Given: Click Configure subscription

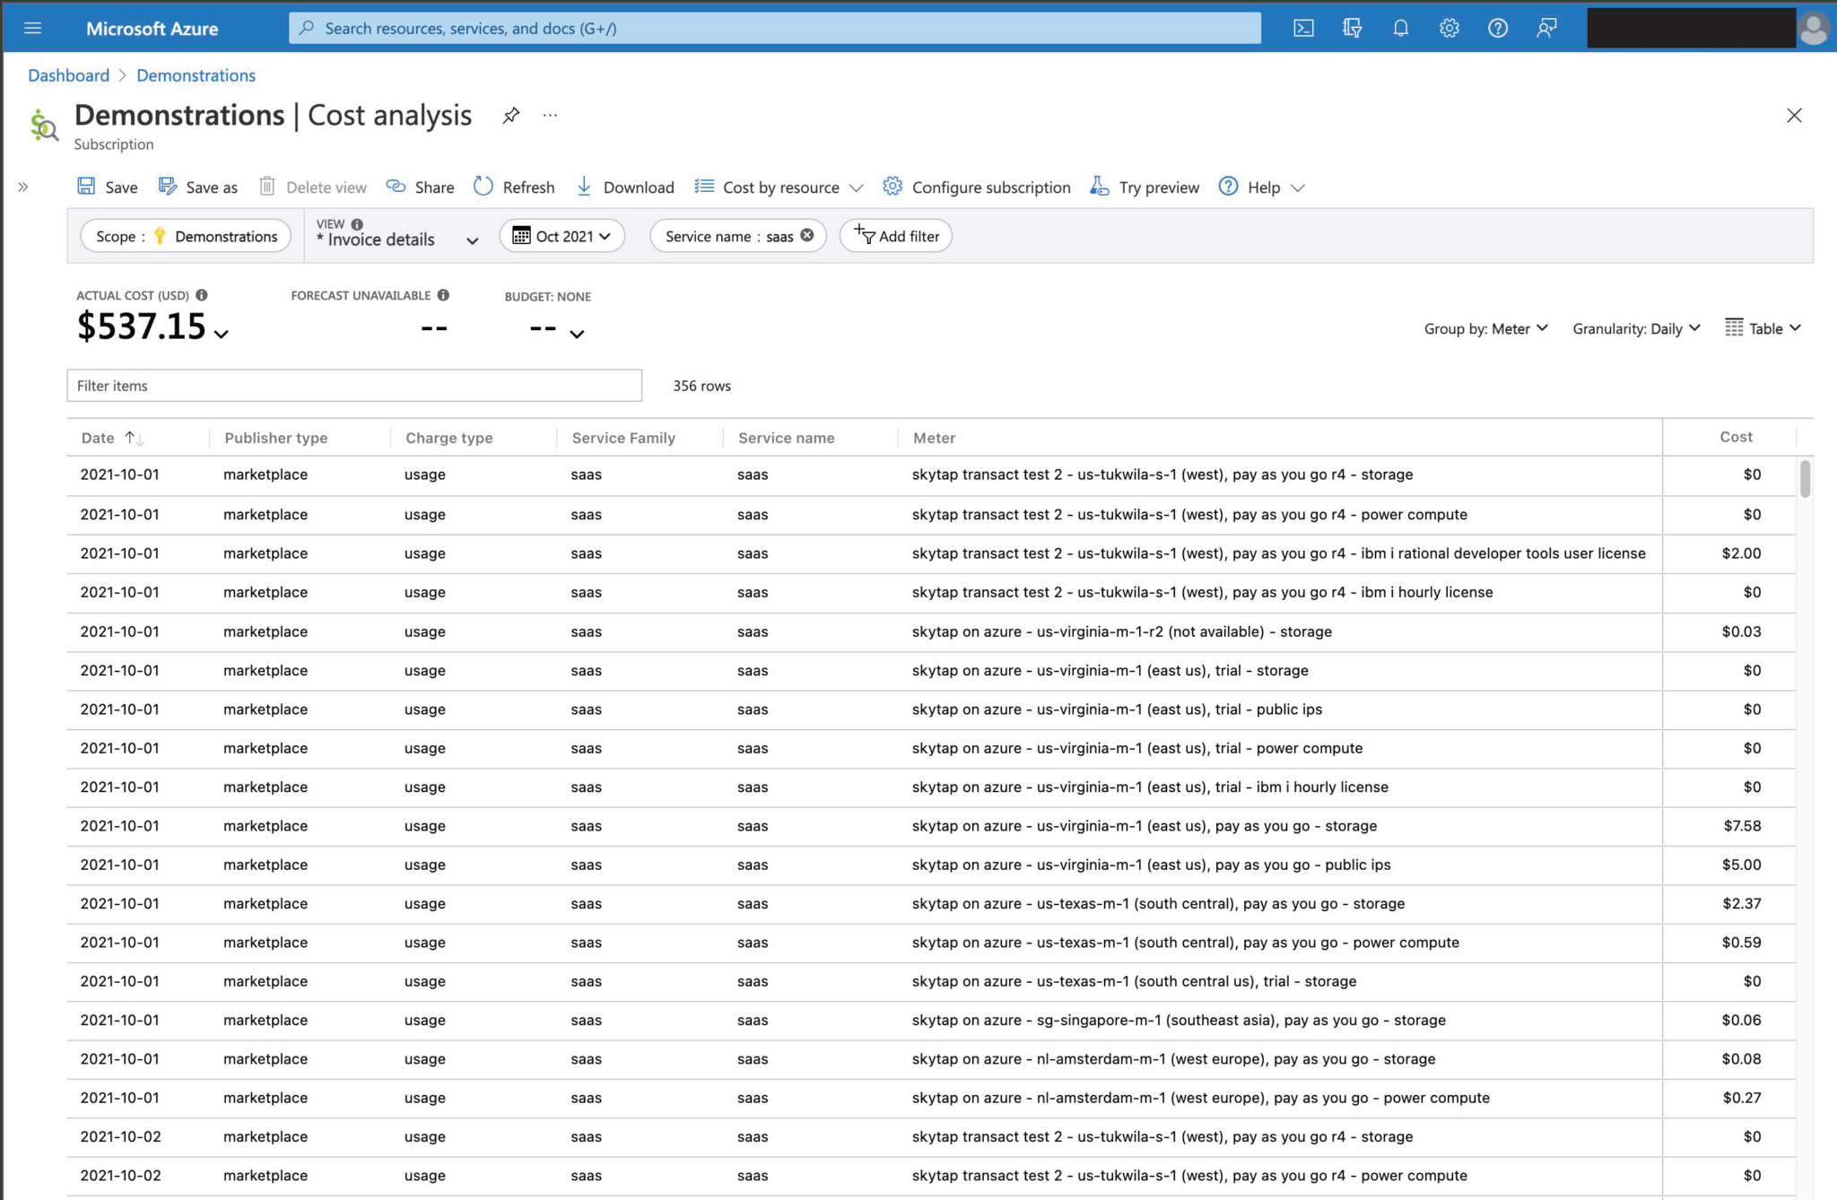Looking at the screenshot, I should 977,187.
